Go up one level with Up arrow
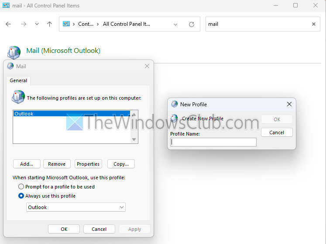This screenshot has width=326, height=244. 49,24
